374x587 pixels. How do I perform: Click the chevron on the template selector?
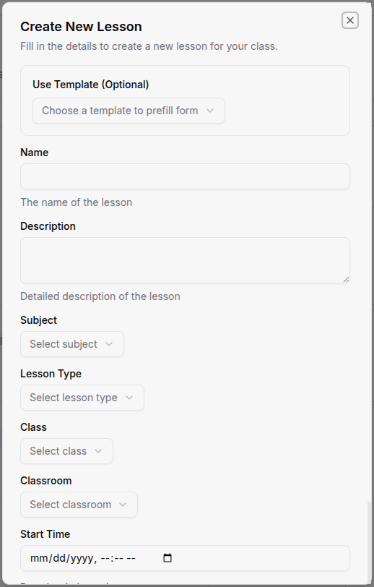[210, 111]
